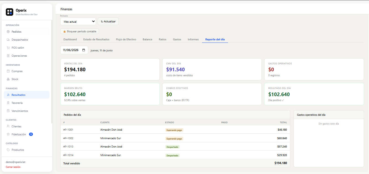Click the Stock boxes icon

tap(8, 79)
